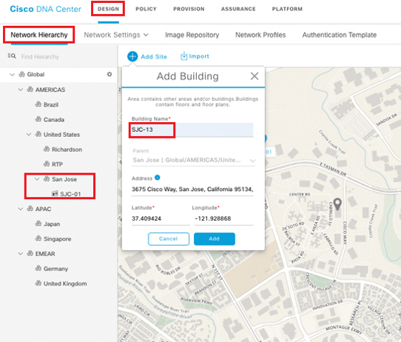Click the Germany area icon

38,269
